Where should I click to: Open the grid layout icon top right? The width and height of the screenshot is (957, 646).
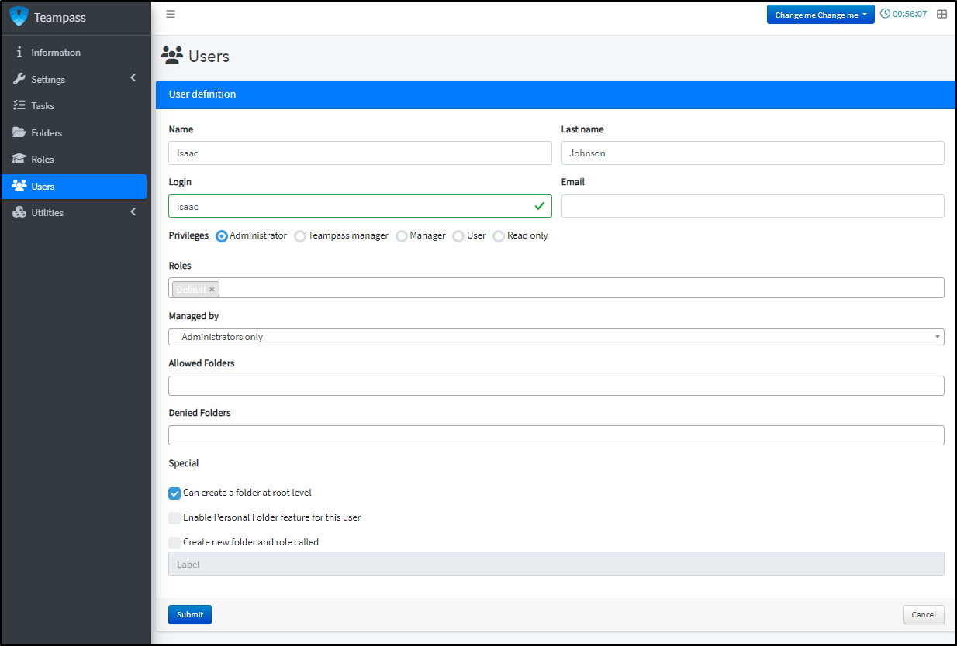[941, 14]
